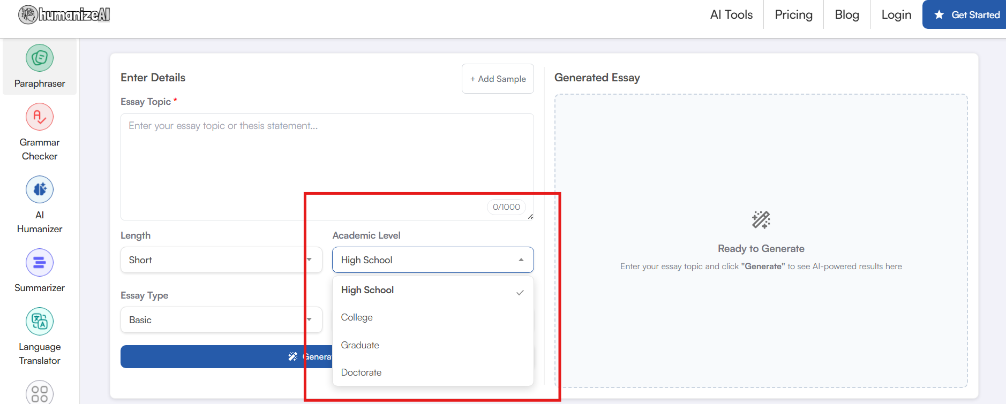Screen dimensions: 1006x404
Task: Click the four-circles more tools icon
Action: coord(40,393)
